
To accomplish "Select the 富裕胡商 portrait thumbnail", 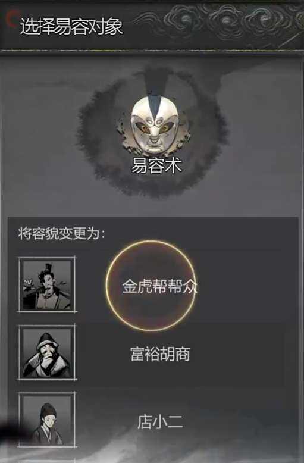I will point(47,352).
